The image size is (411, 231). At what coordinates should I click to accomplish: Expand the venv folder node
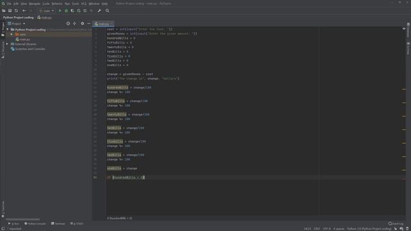tap(12, 34)
